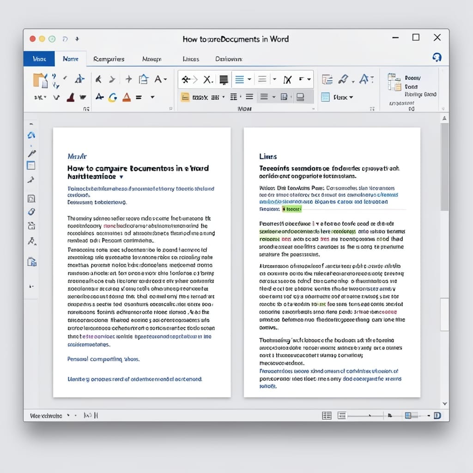473x473 pixels.
Task: Click the blue sparkle A icon beside paste
Action: pos(79,79)
